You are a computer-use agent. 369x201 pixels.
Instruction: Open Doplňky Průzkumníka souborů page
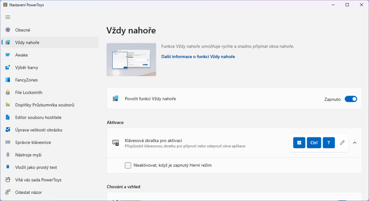pyautogui.click(x=44, y=105)
